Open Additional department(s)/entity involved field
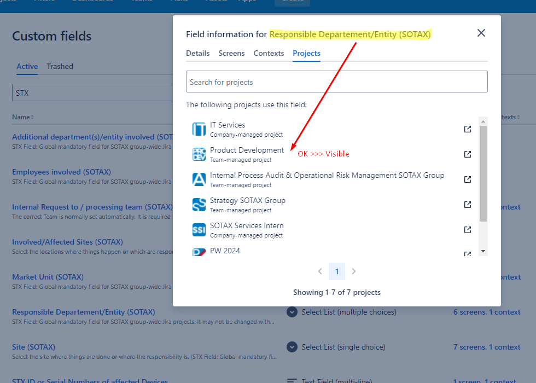536x383 pixels. tap(92, 137)
